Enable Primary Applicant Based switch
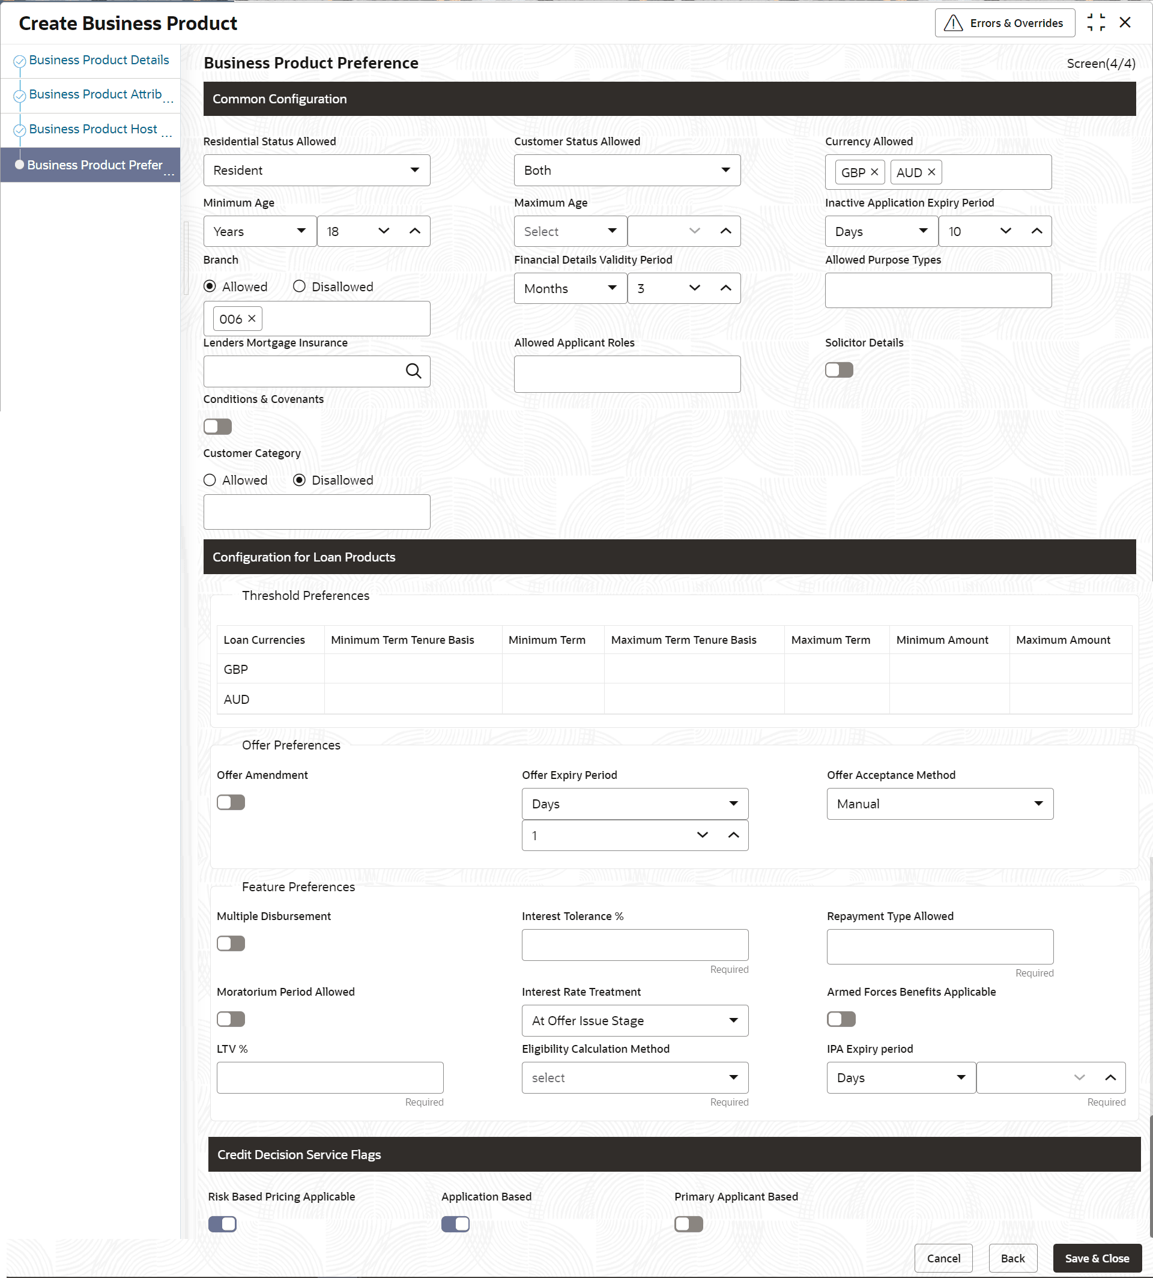This screenshot has width=1153, height=1278. pos(689,1225)
